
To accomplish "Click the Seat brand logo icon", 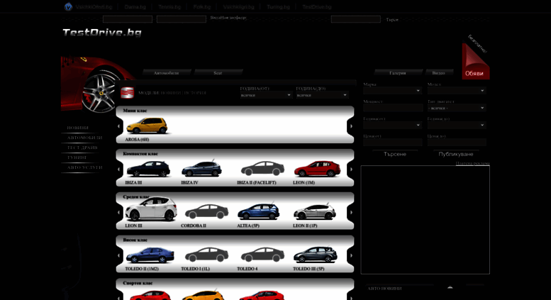I will pyautogui.click(x=127, y=93).
